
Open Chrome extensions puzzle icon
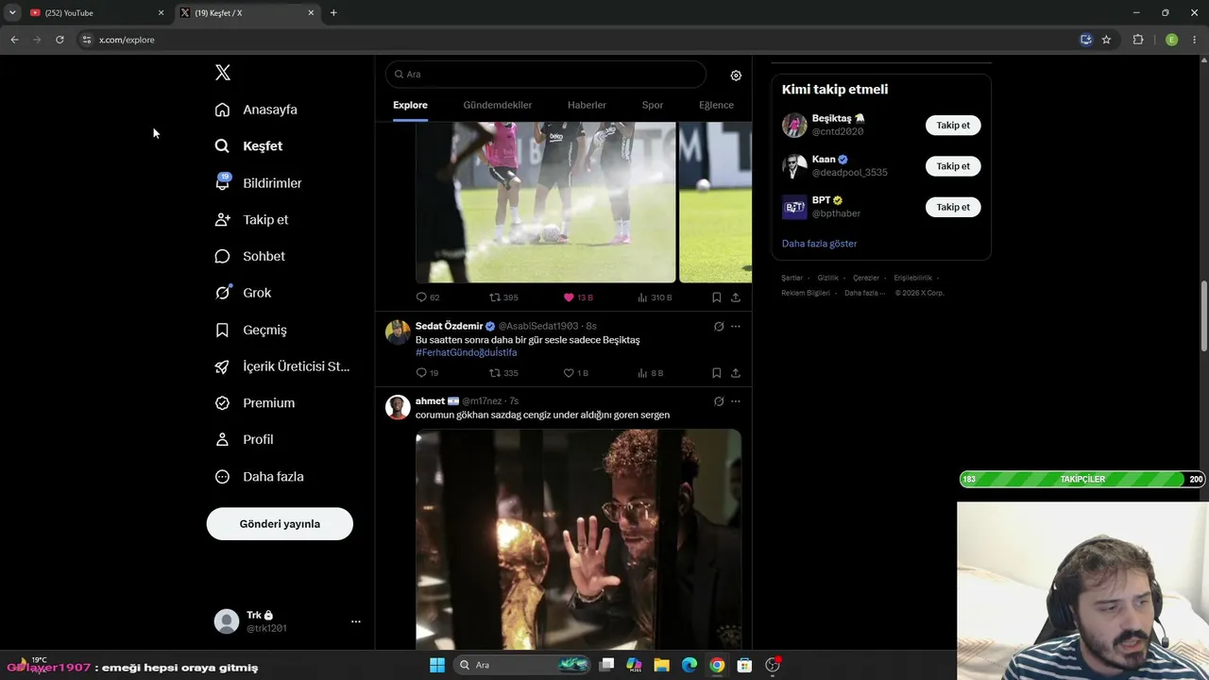1137,40
